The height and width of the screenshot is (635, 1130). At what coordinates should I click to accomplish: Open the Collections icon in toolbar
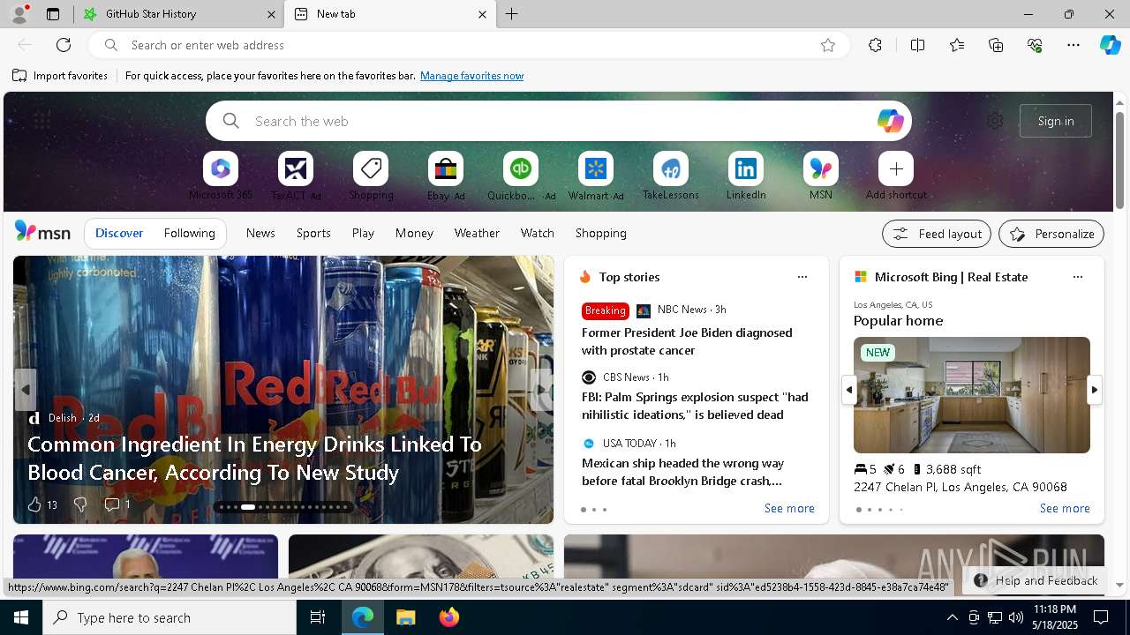coord(996,45)
